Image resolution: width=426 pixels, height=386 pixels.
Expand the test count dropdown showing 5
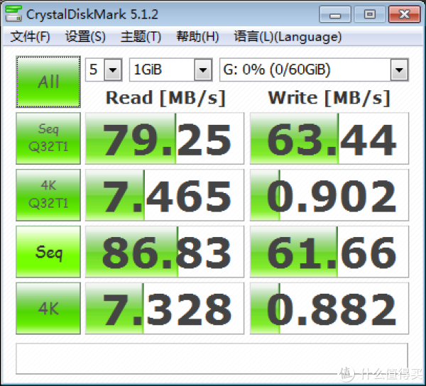click(x=112, y=70)
